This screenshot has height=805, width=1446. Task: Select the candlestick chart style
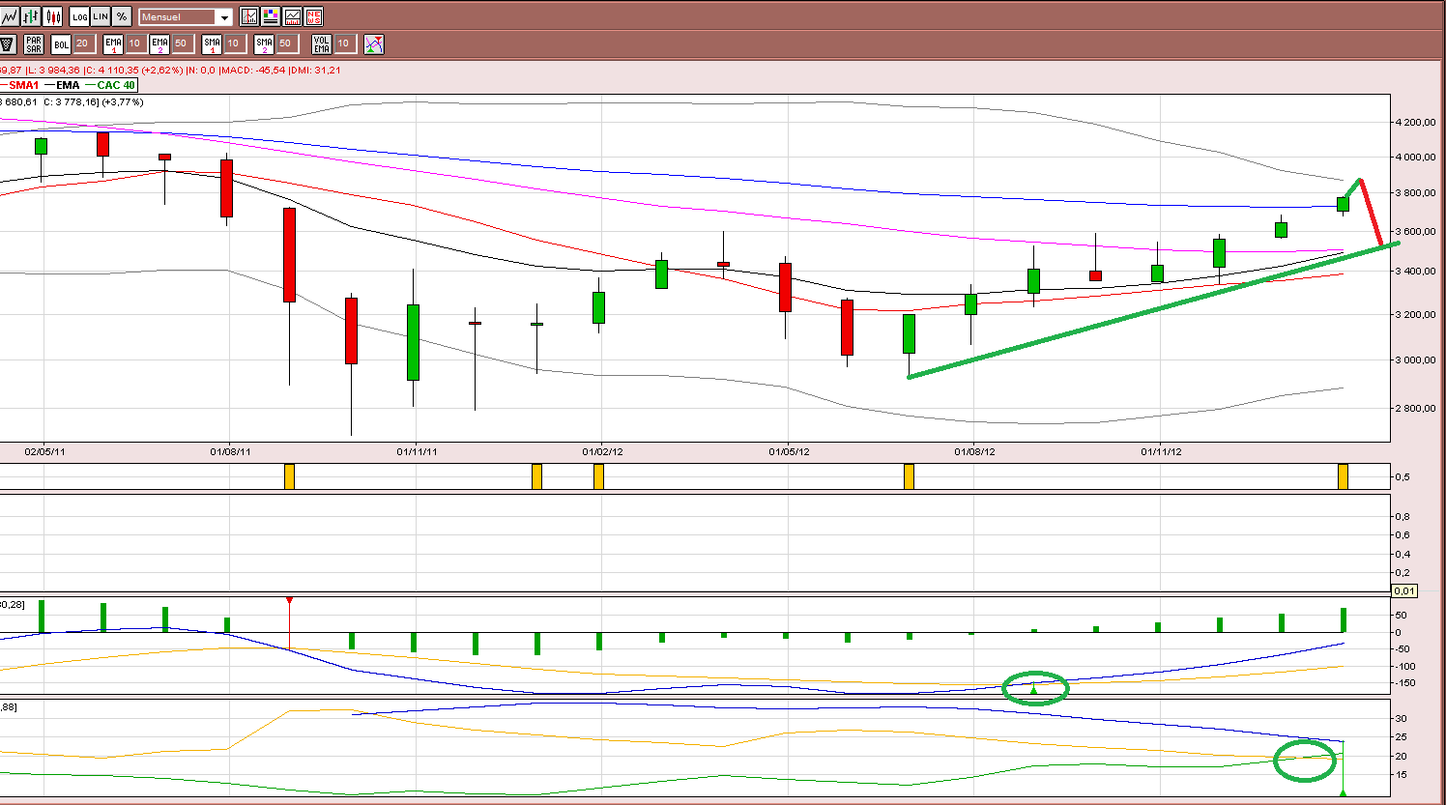[52, 16]
